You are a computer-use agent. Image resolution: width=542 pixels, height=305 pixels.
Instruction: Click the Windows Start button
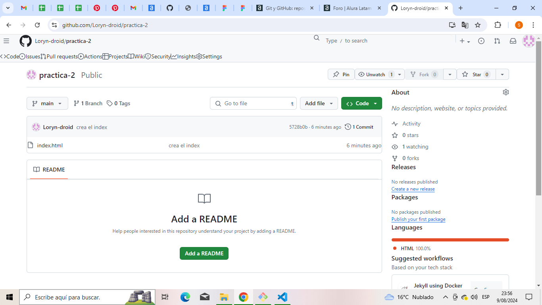coord(10,297)
